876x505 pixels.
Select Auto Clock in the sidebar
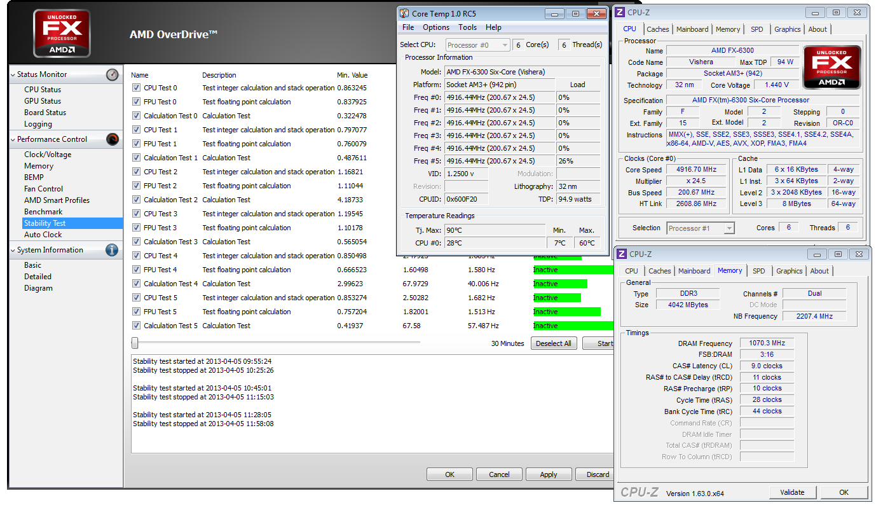pyautogui.click(x=43, y=235)
